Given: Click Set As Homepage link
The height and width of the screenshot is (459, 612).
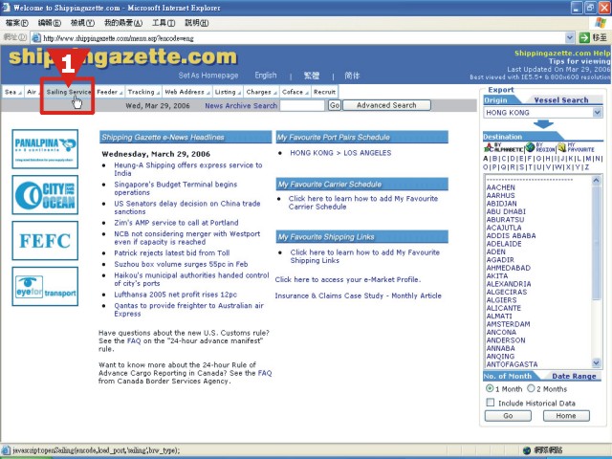Looking at the screenshot, I should (x=208, y=76).
